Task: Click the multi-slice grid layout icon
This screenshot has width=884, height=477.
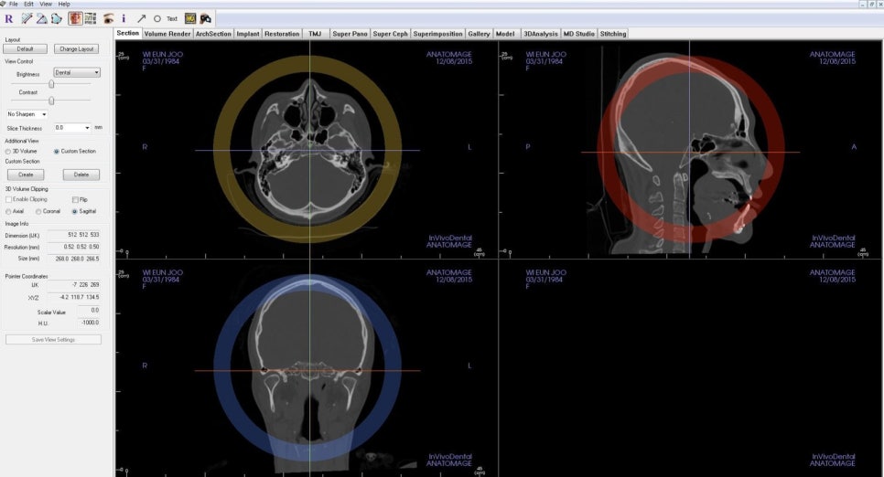Action: (x=90, y=18)
